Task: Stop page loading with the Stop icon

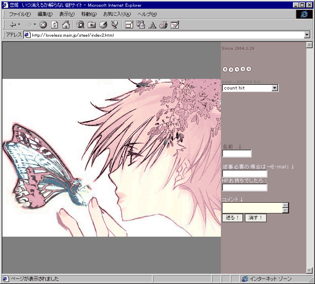Action: pyautogui.click(x=43, y=25)
